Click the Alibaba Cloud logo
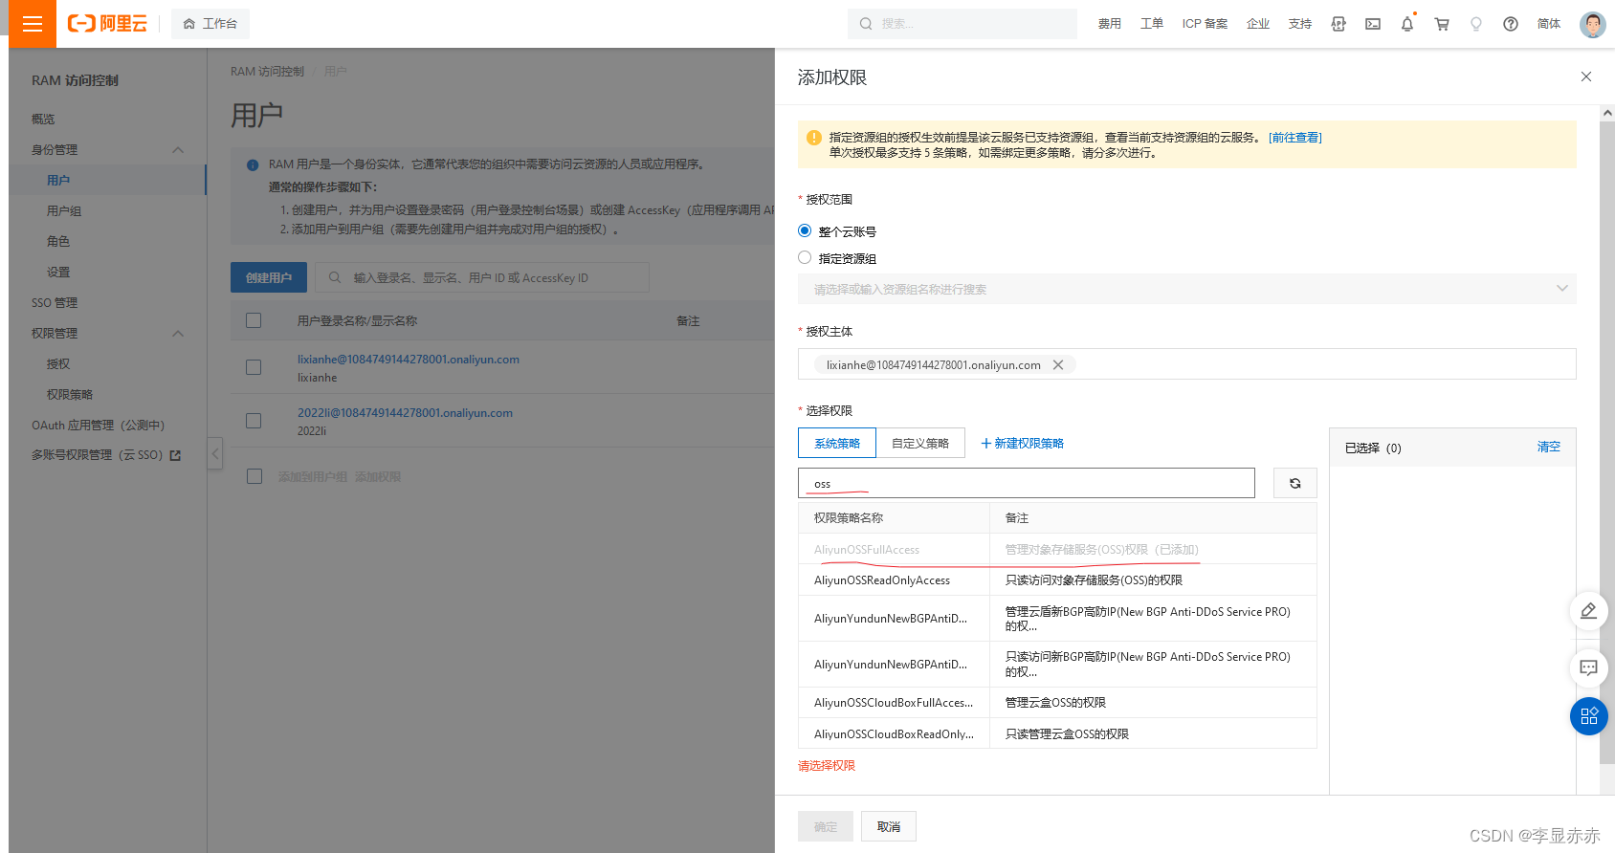Viewport: 1615px width, 853px height. pos(107,24)
